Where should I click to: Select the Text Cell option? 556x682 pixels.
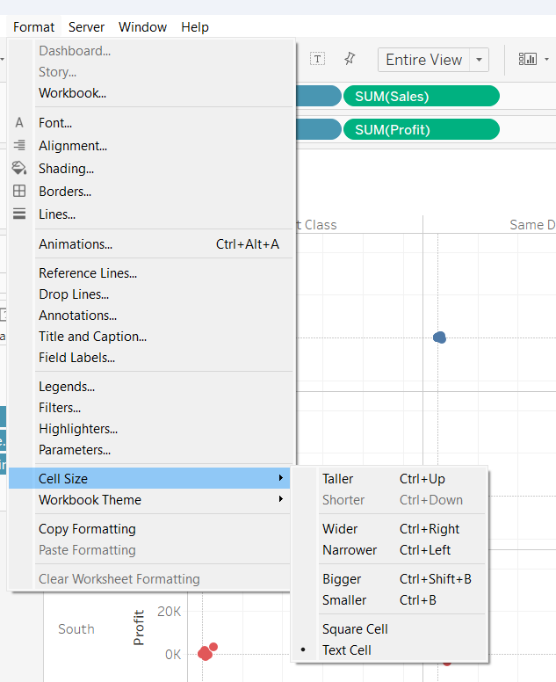click(x=347, y=650)
